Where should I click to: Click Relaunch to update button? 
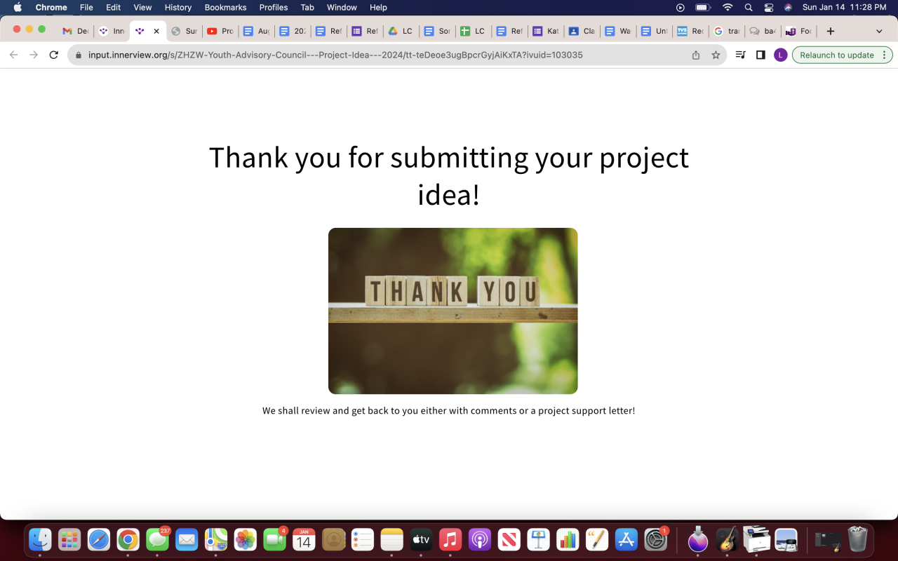click(x=842, y=55)
